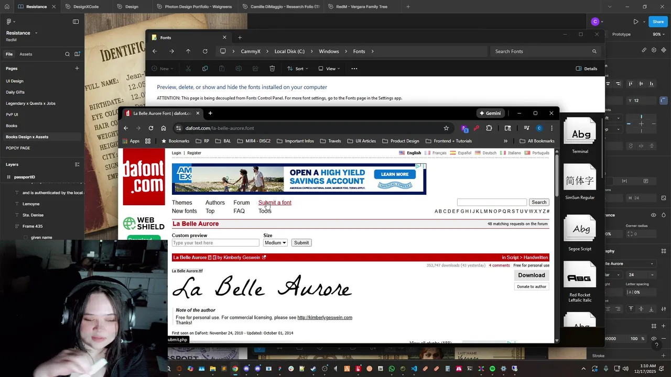Go to Chrome home page icon

click(x=164, y=128)
